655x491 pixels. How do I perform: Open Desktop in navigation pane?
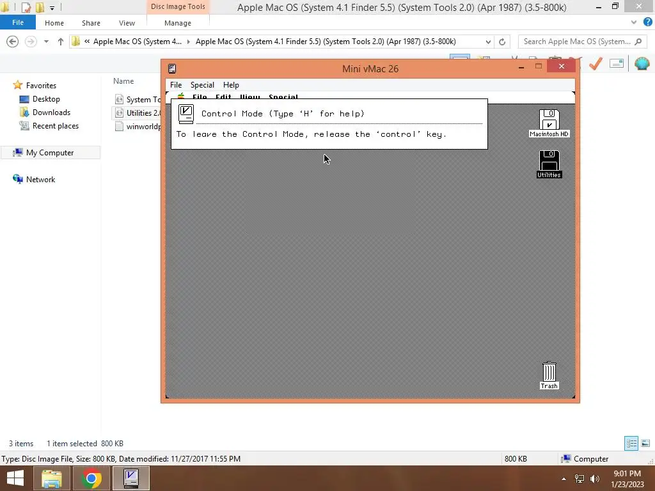pyautogui.click(x=46, y=99)
